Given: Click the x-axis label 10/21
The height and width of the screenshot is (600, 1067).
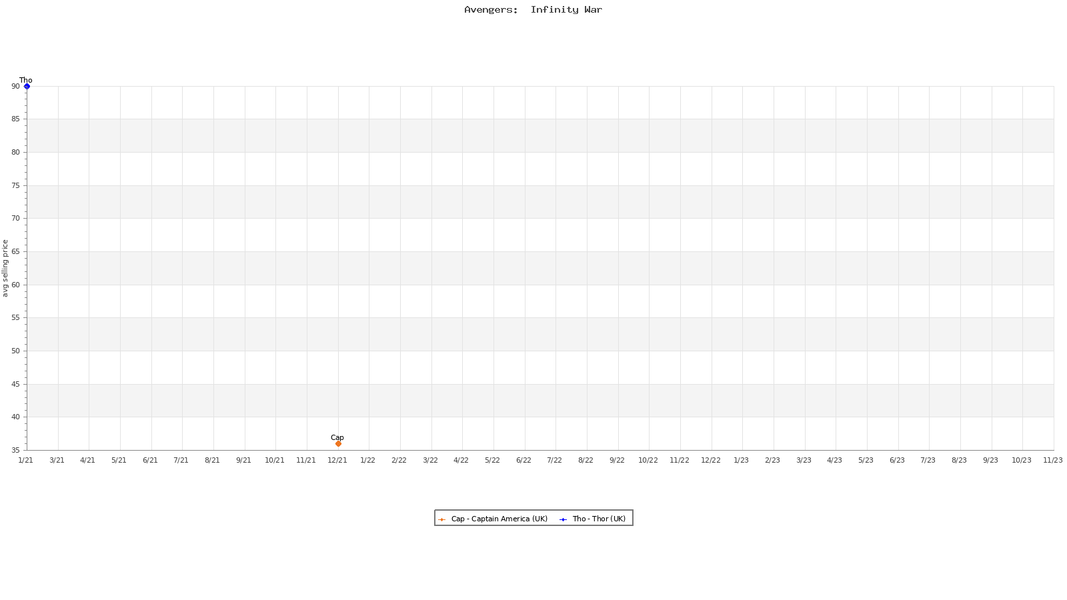Looking at the screenshot, I should 275,460.
